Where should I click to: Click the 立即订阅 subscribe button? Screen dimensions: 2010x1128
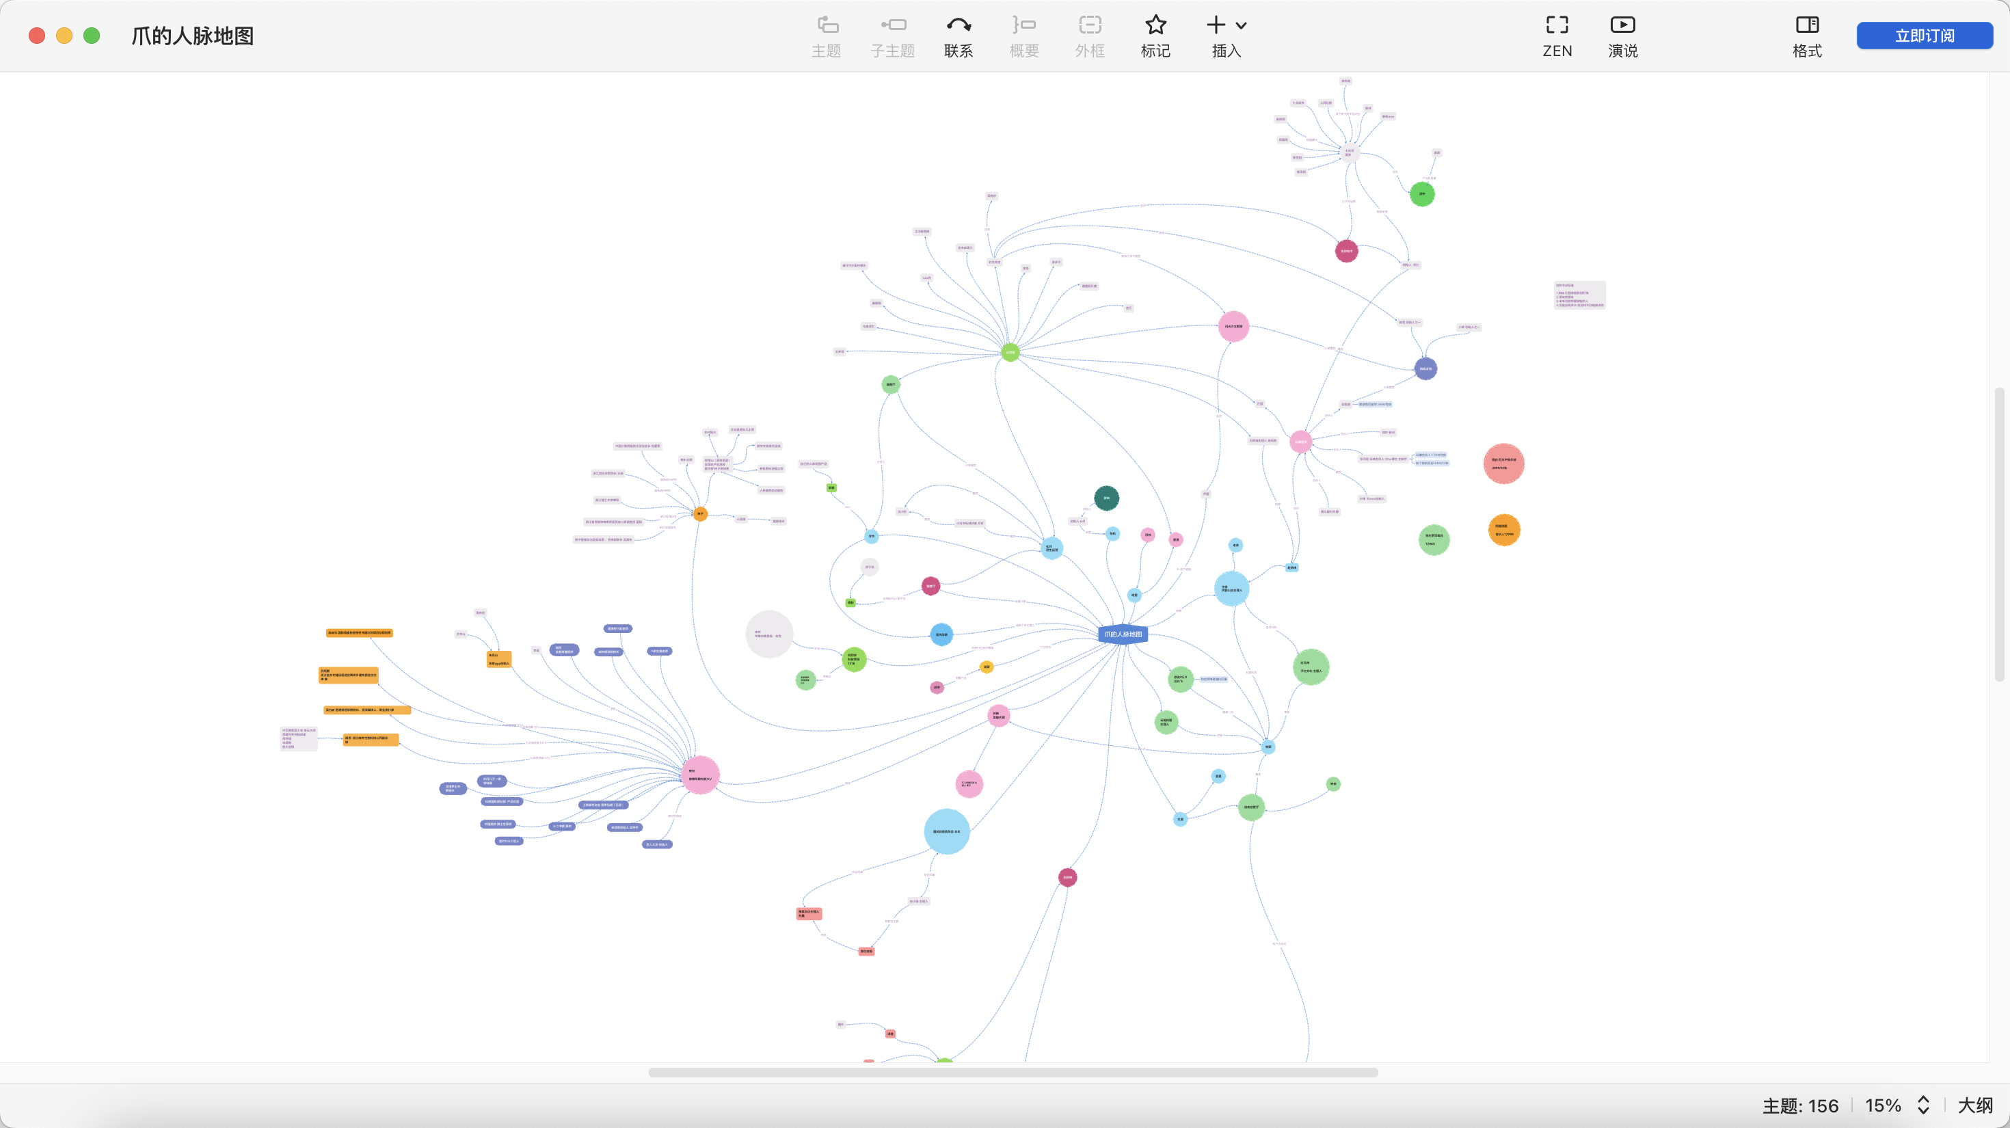[x=1924, y=36]
